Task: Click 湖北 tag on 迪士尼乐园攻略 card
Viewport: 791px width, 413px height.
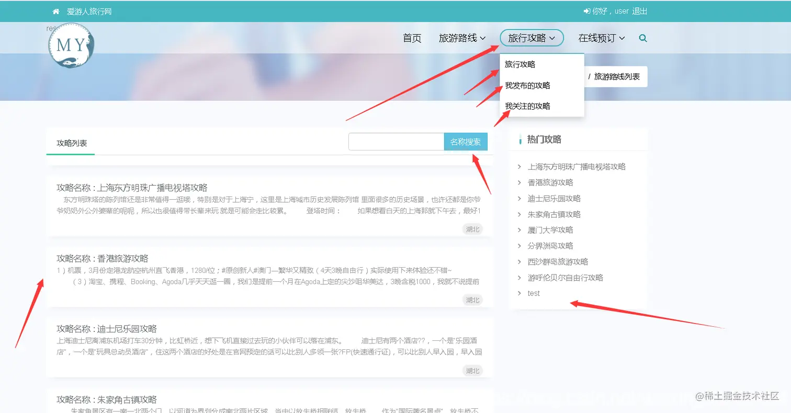Action: point(472,370)
